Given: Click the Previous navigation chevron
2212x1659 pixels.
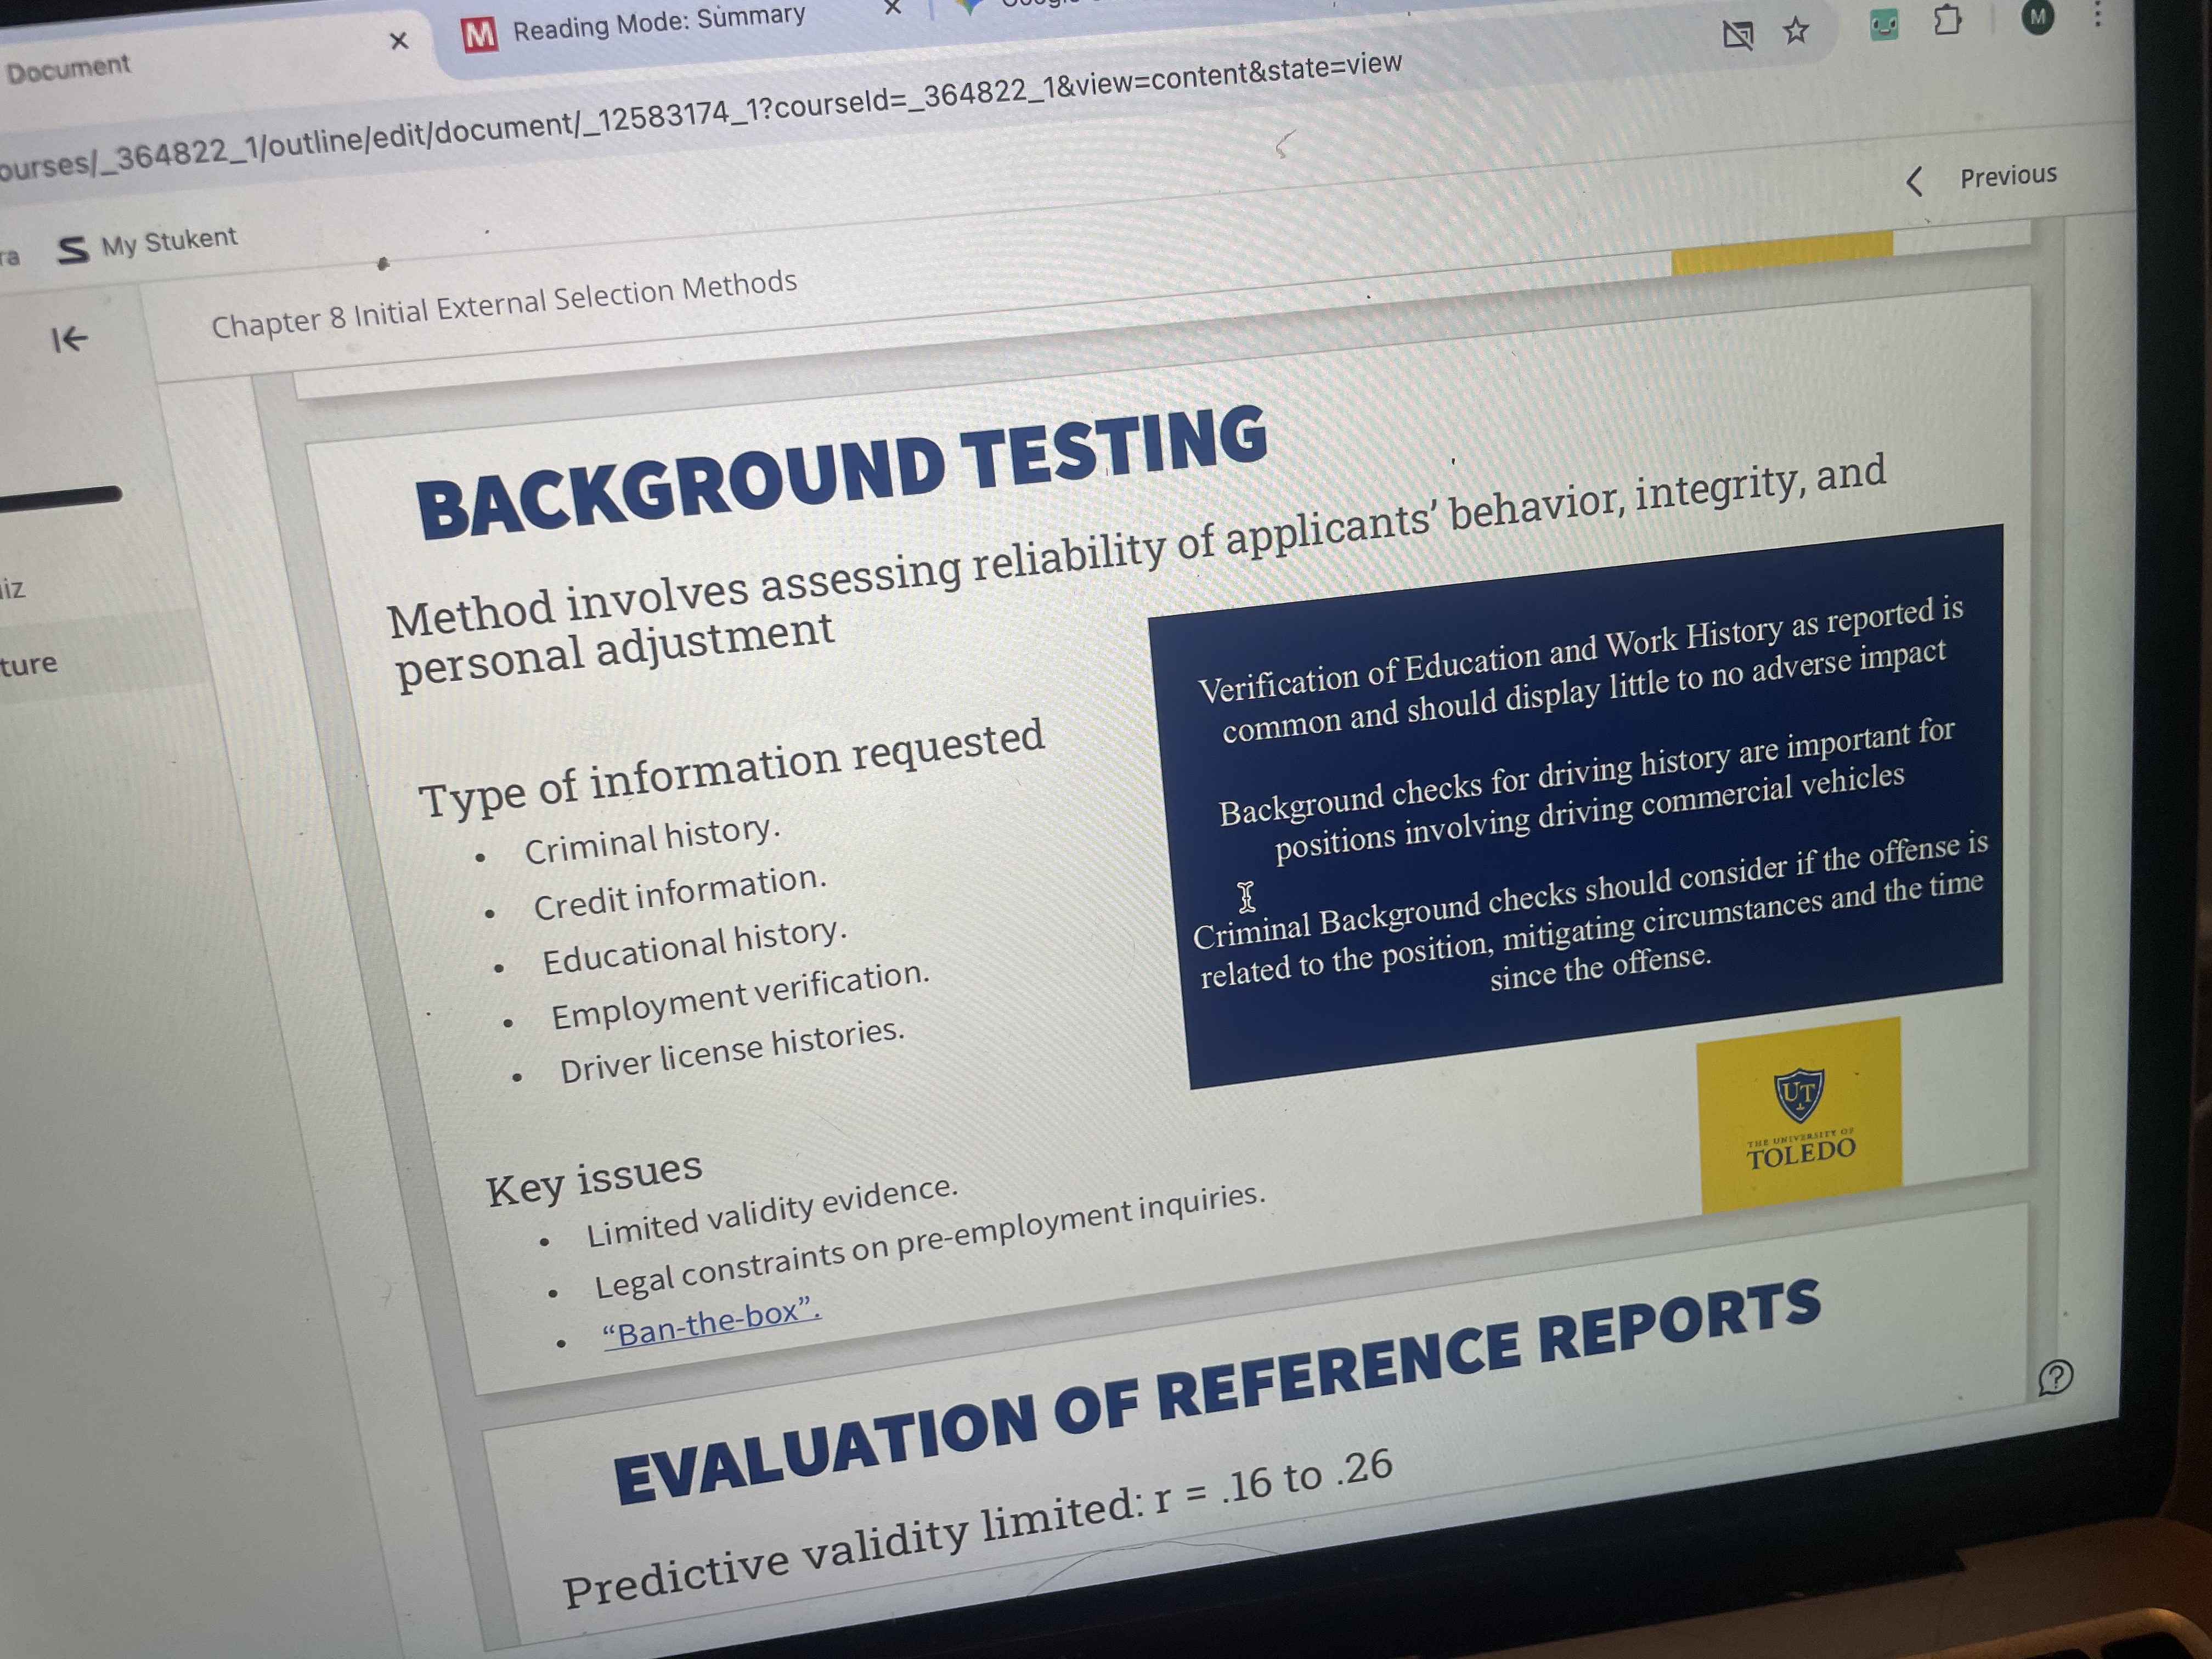Looking at the screenshot, I should click(1914, 181).
